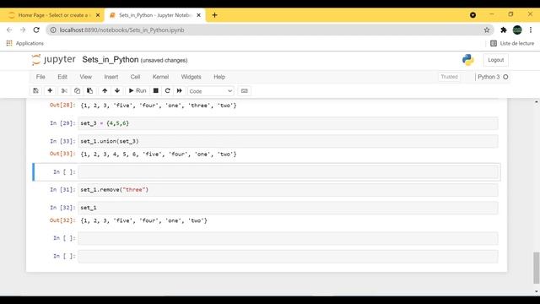The image size is (540, 304).
Task: Reload the current page
Action: pyautogui.click(x=36, y=30)
